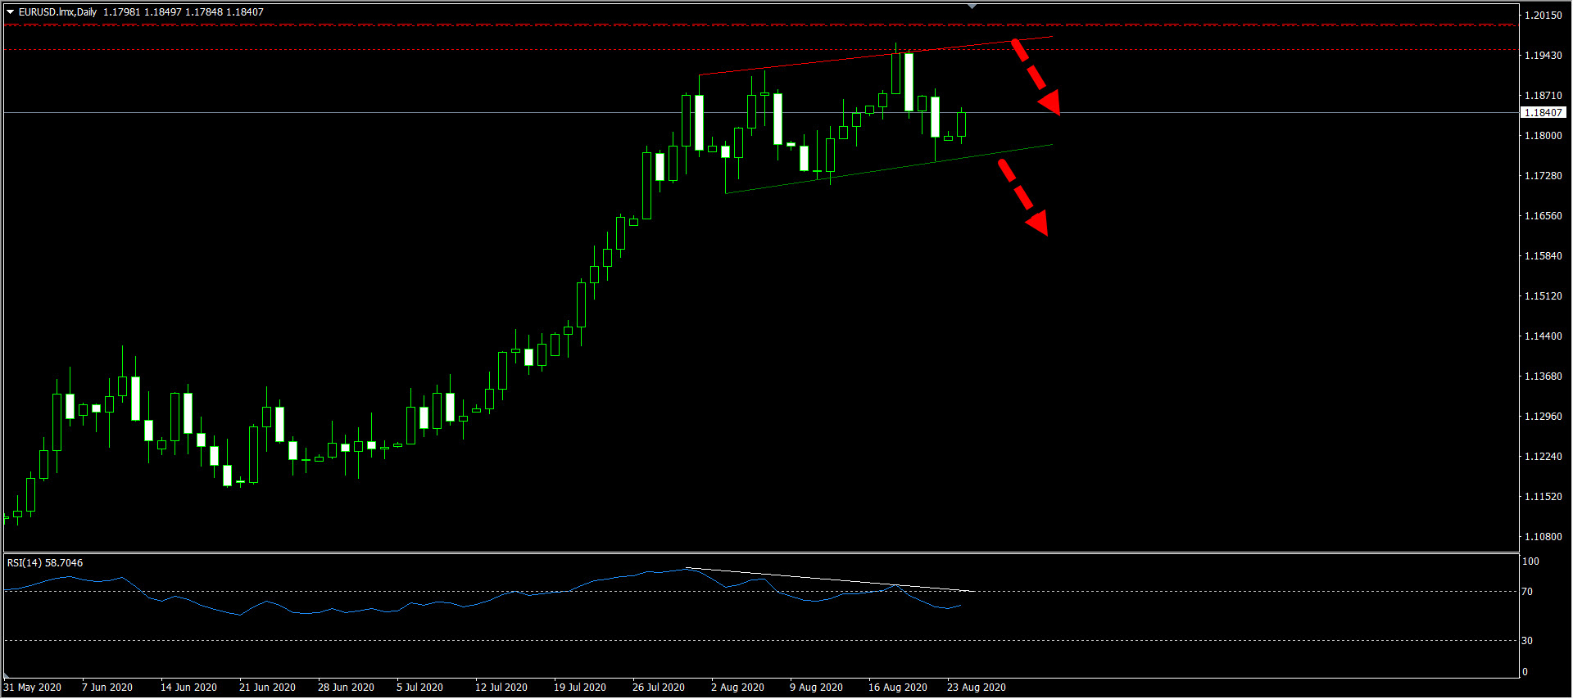The width and height of the screenshot is (1573, 699).
Task: Click RSI scale level 70
Action: coord(1527,592)
